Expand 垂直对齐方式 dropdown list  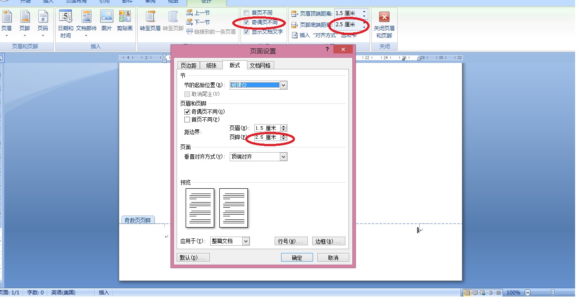click(x=283, y=157)
